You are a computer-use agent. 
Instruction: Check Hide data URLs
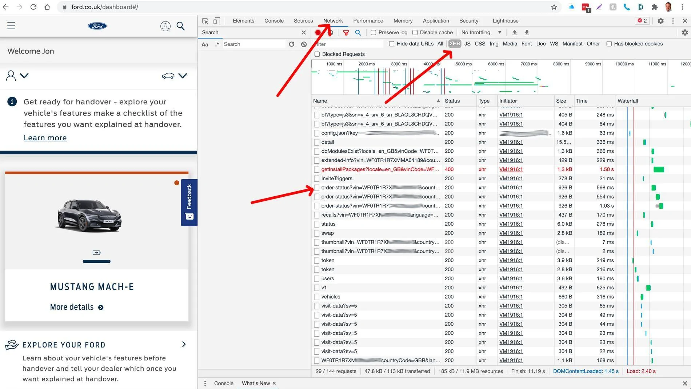pos(391,44)
